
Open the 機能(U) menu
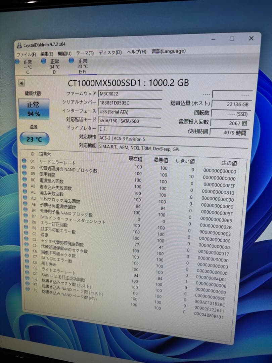(64, 53)
